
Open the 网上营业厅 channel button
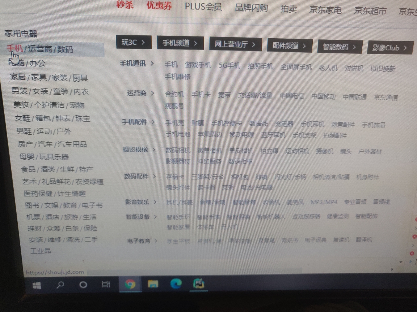tap(236, 44)
